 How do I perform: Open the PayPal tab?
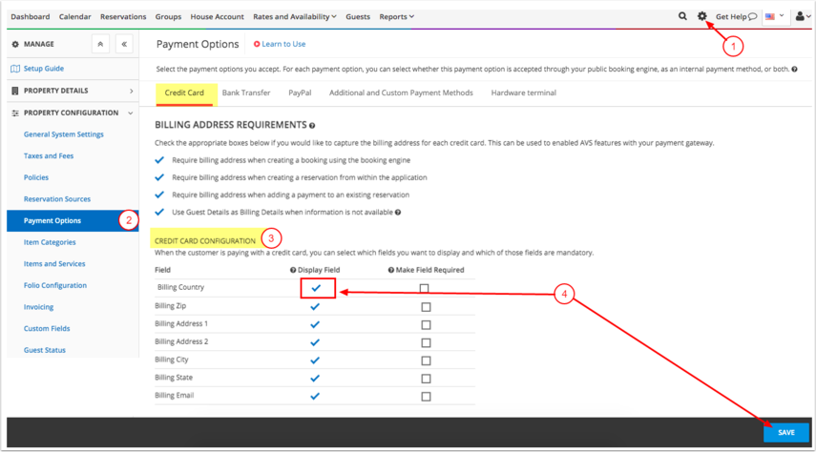300,92
